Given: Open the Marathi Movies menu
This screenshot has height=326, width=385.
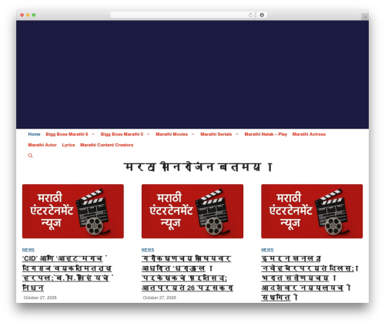Looking at the screenshot, I should pos(172,134).
